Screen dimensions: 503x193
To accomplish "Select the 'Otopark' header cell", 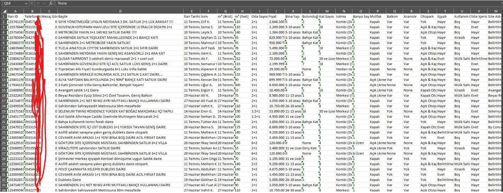I will [x=428, y=16].
